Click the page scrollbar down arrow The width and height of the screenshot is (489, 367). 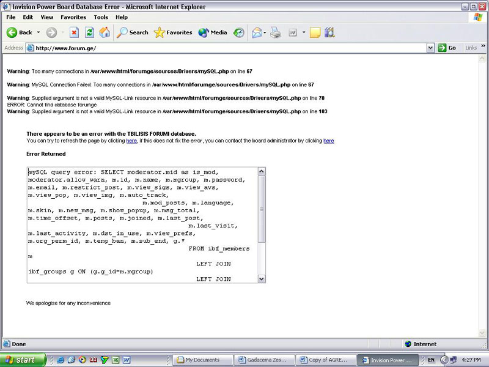482,333
